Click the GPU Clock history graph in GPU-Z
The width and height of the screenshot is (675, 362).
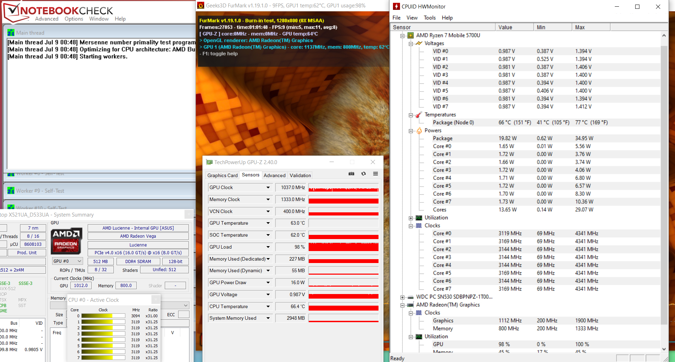click(344, 187)
